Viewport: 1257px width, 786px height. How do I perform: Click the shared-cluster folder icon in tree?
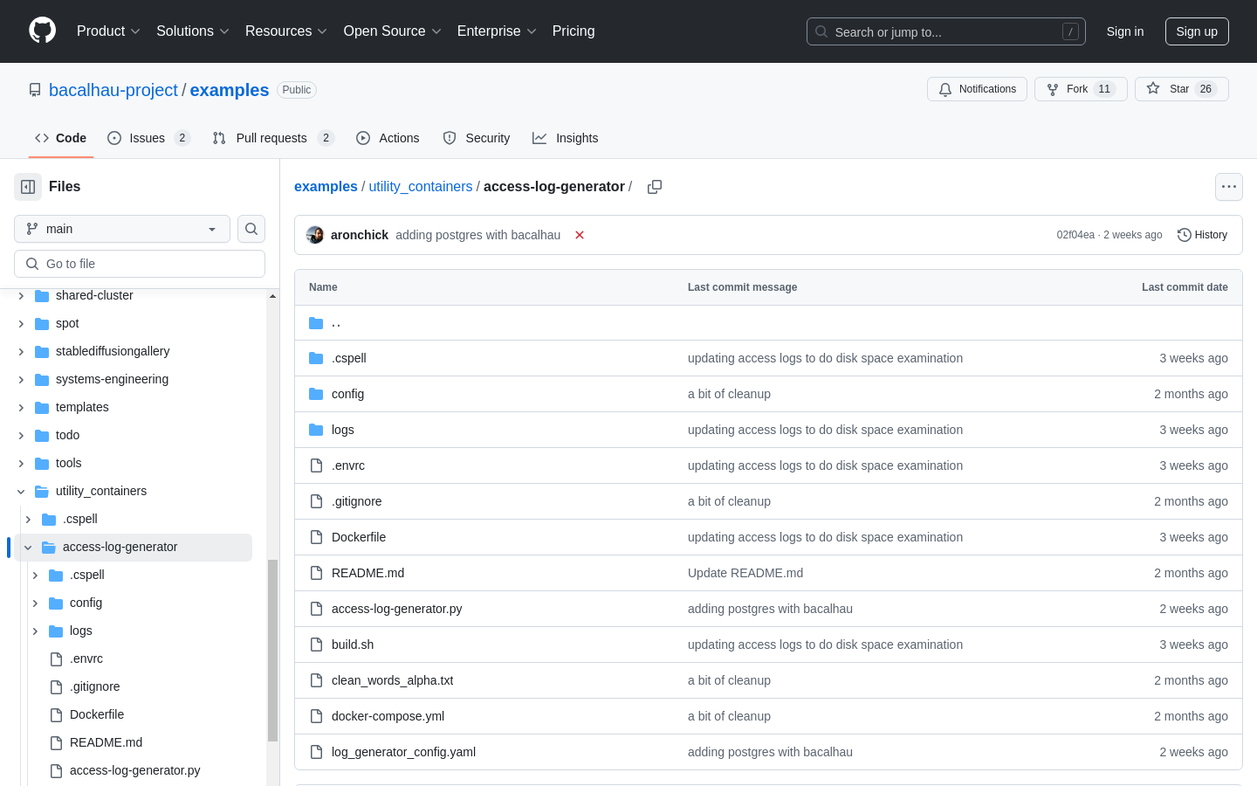click(x=42, y=295)
